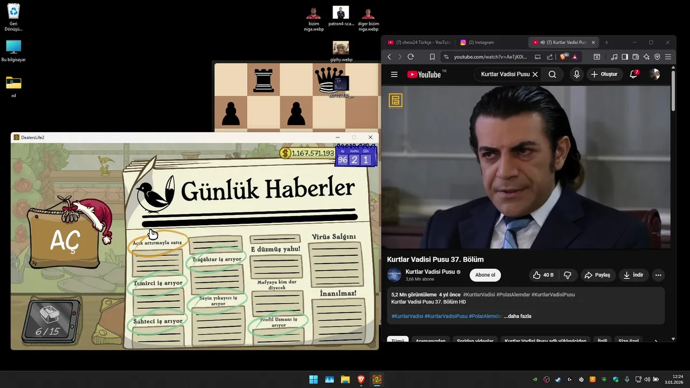Viewport: 690px width, 388px height.
Task: Go to YouTube home via logo
Action: (424, 74)
